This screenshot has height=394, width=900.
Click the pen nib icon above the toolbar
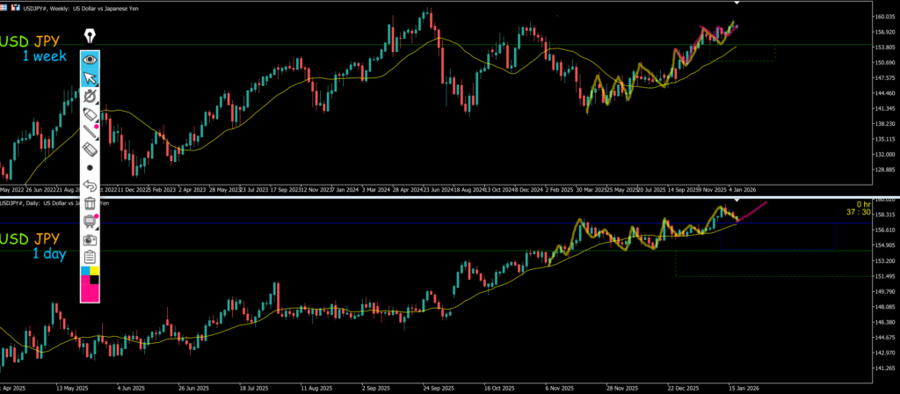pos(90,36)
